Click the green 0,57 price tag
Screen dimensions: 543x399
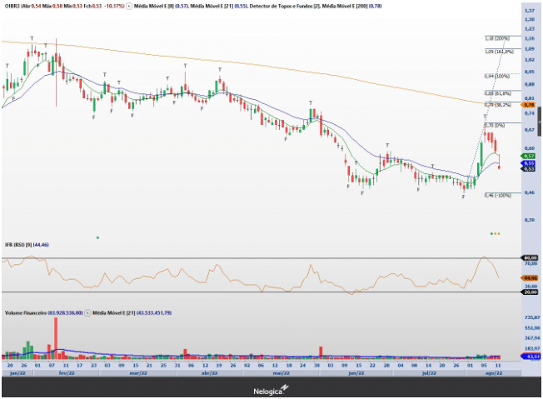click(x=529, y=156)
